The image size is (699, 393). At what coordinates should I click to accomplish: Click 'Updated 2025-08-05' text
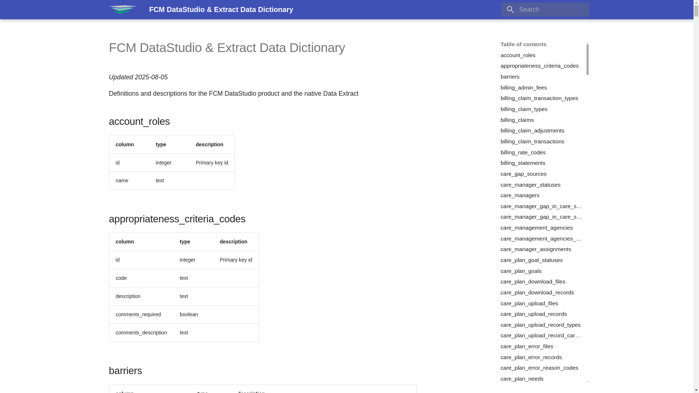point(138,77)
